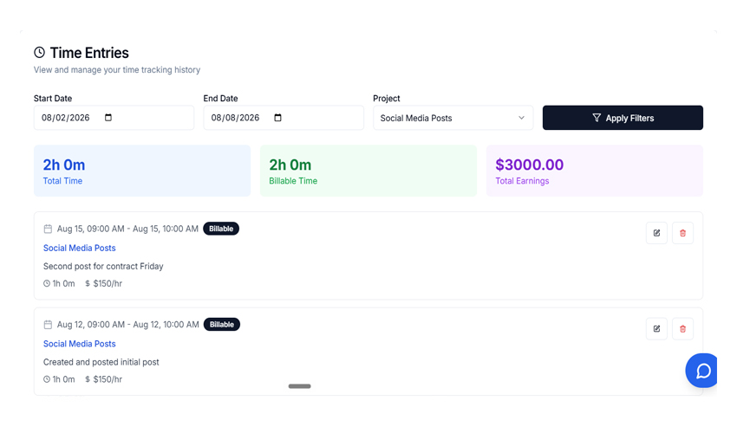Image resolution: width=737 pixels, height=433 pixels.
Task: Open Social Media Posts link in Aug 12 entry
Action: 80,344
